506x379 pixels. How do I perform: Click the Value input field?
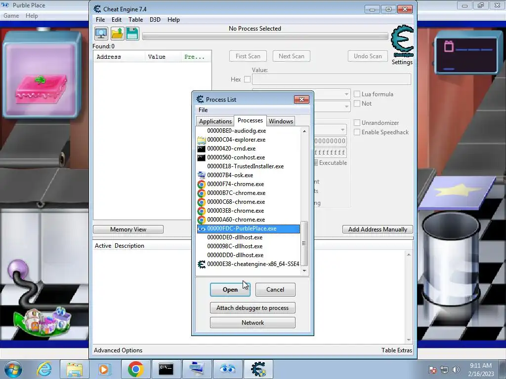coord(332,79)
